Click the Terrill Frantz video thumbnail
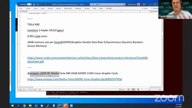This screenshot has height=108, width=192. click(175, 9)
